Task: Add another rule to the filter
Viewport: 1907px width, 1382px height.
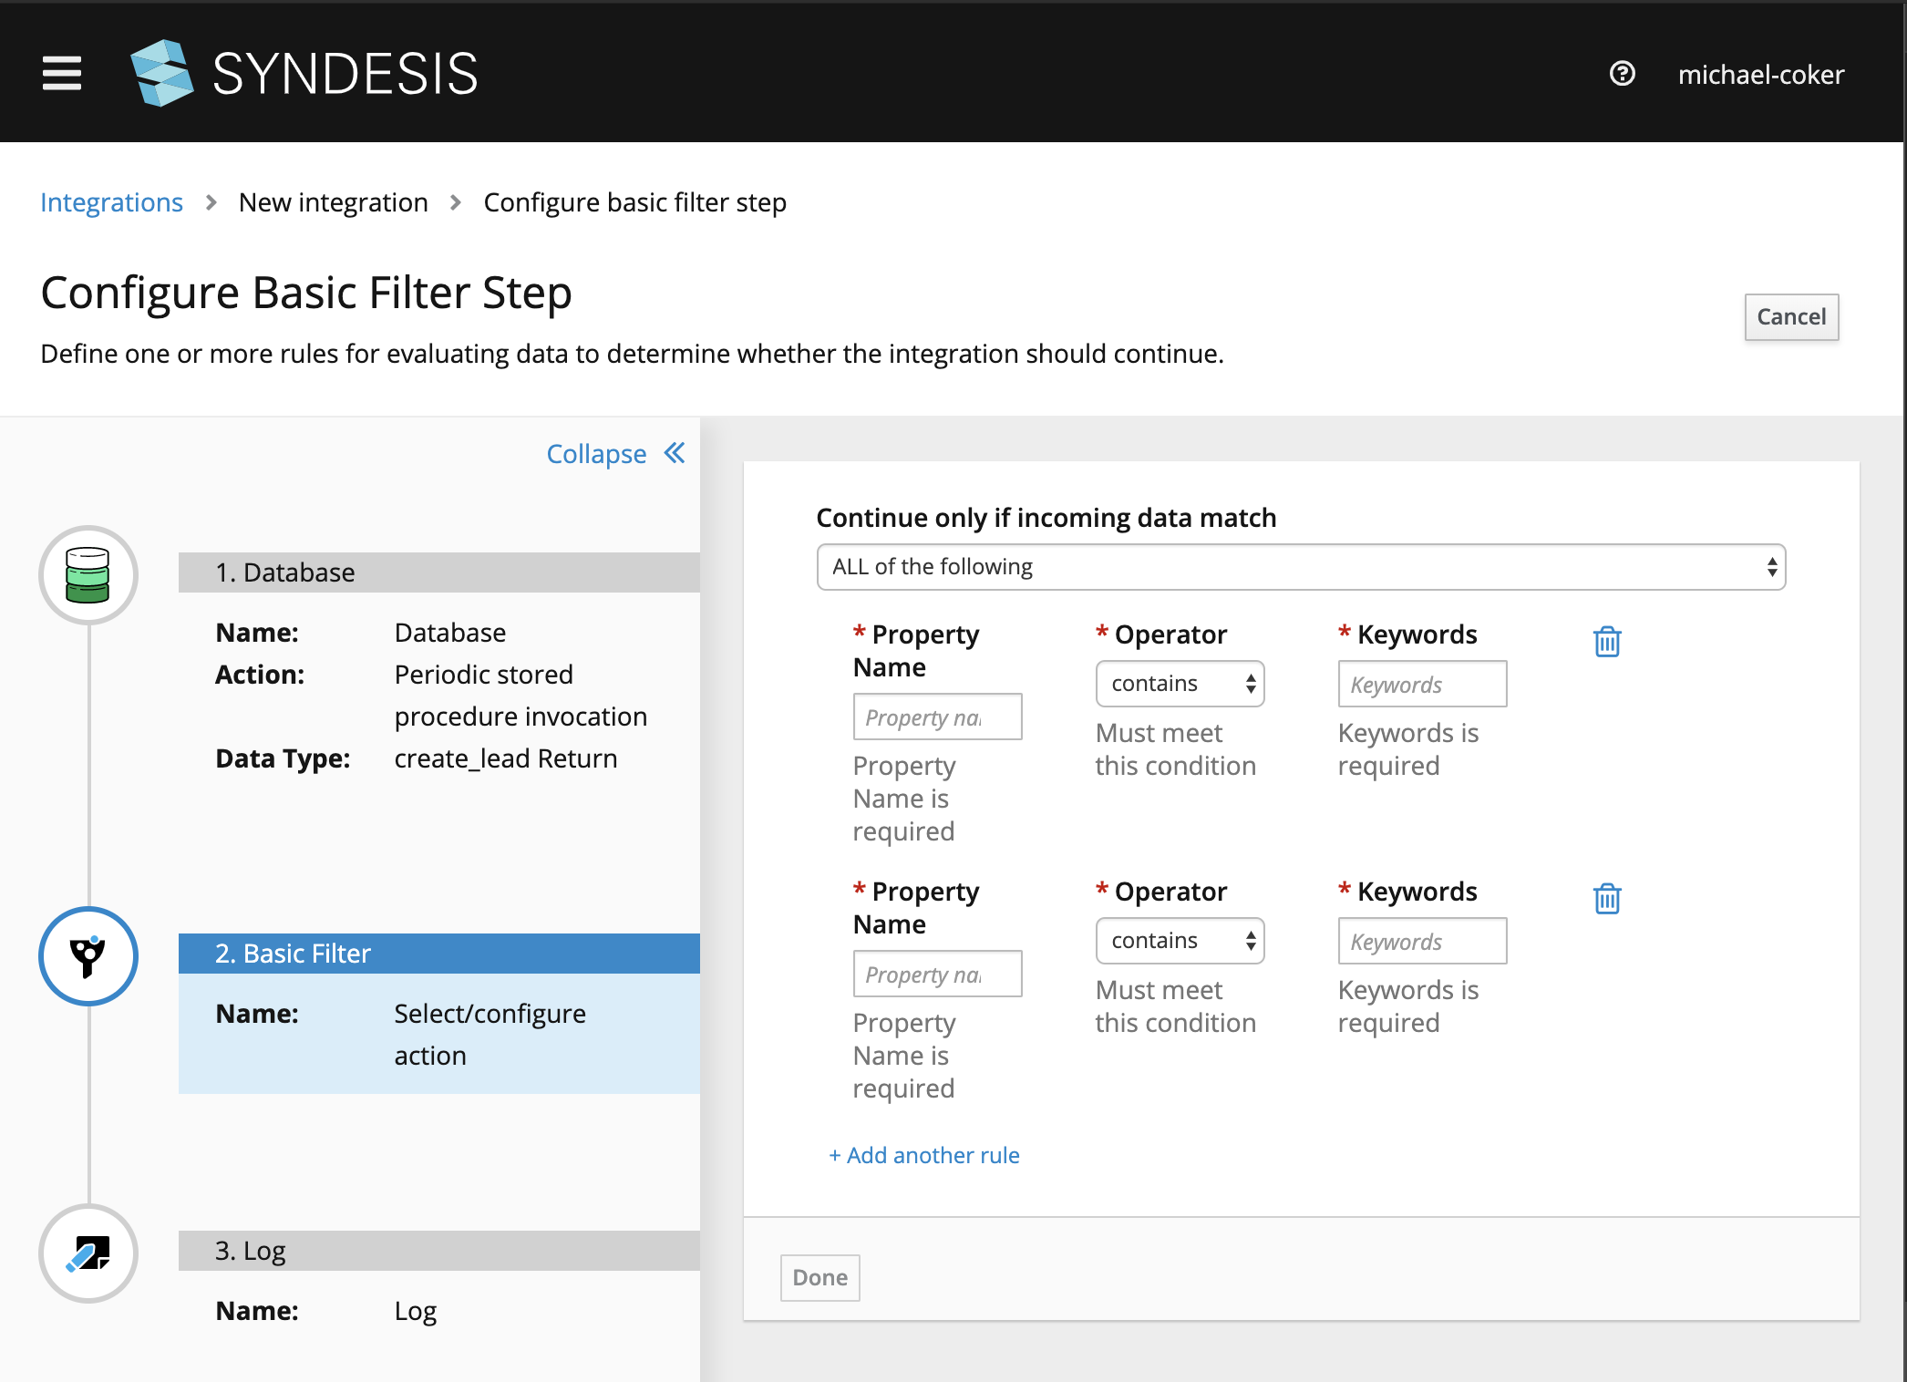Action: click(x=923, y=1155)
